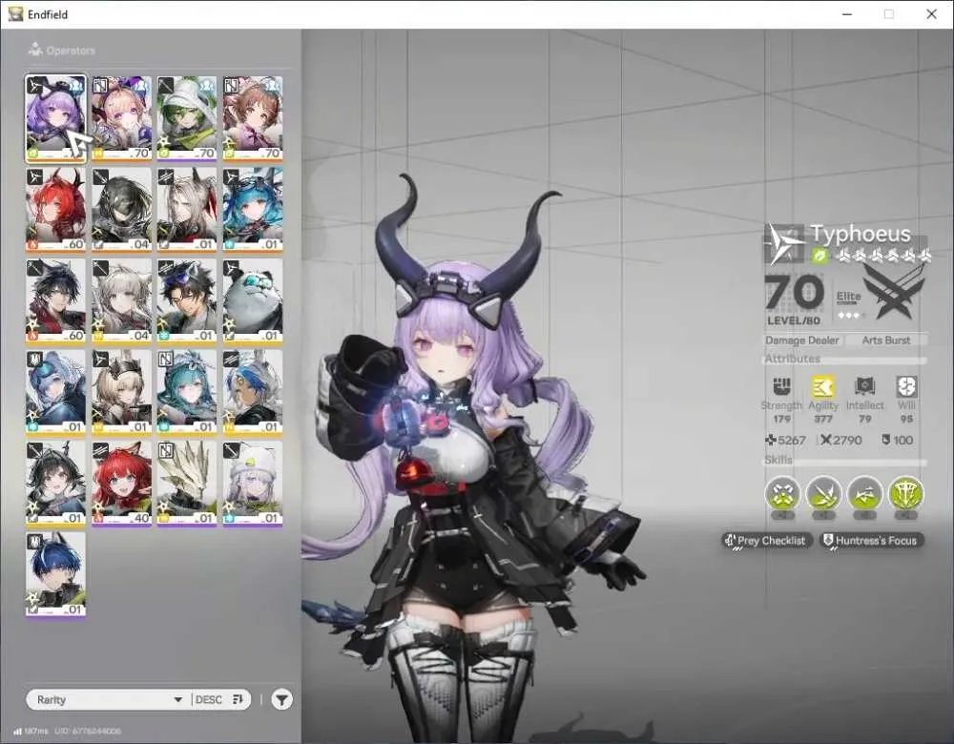Viewport: 954px width, 744px height.
Task: Click the Intellect attribute book icon
Action: (864, 386)
